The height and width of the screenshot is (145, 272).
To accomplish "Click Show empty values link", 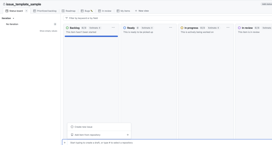I will coord(48,31).
